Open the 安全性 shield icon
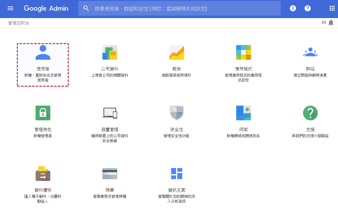The width and height of the screenshot is (338, 210). (x=176, y=113)
